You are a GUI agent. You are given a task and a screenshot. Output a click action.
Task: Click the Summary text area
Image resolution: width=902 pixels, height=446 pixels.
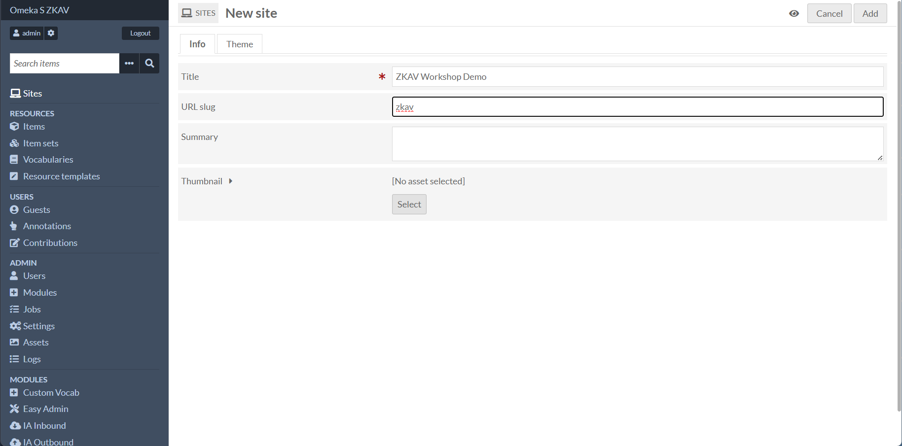coord(638,144)
